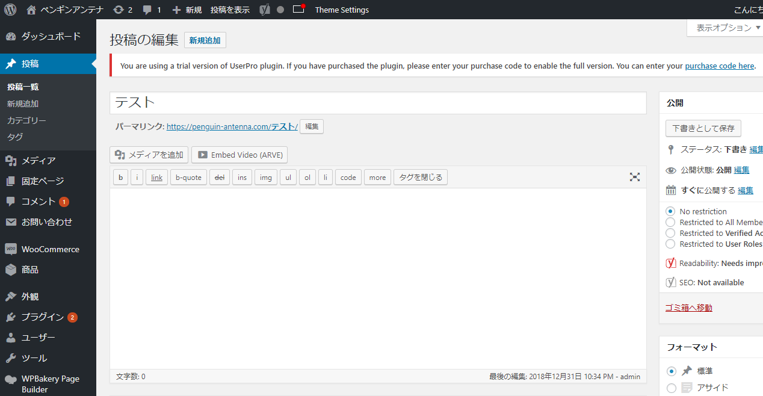Click the WooCommerce sidebar icon
763x396 pixels.
coord(11,249)
